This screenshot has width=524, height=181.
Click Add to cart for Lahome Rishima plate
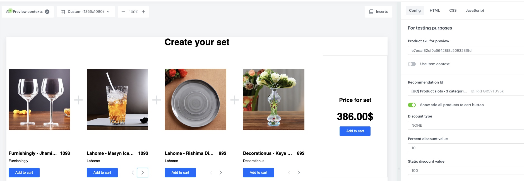pos(180,172)
